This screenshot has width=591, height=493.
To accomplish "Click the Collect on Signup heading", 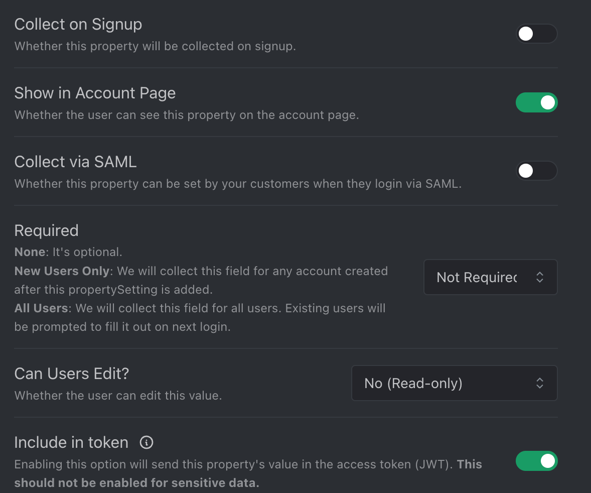I will pos(78,25).
